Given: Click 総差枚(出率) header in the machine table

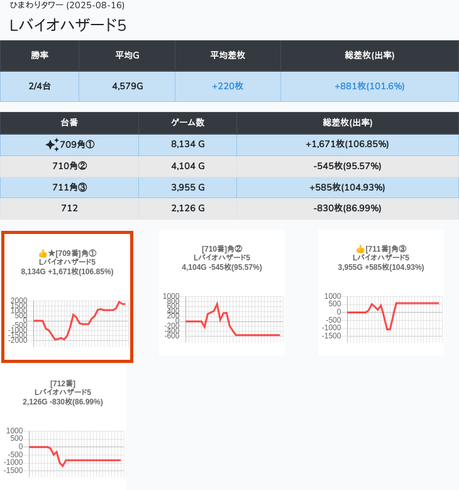Looking at the screenshot, I should (347, 123).
